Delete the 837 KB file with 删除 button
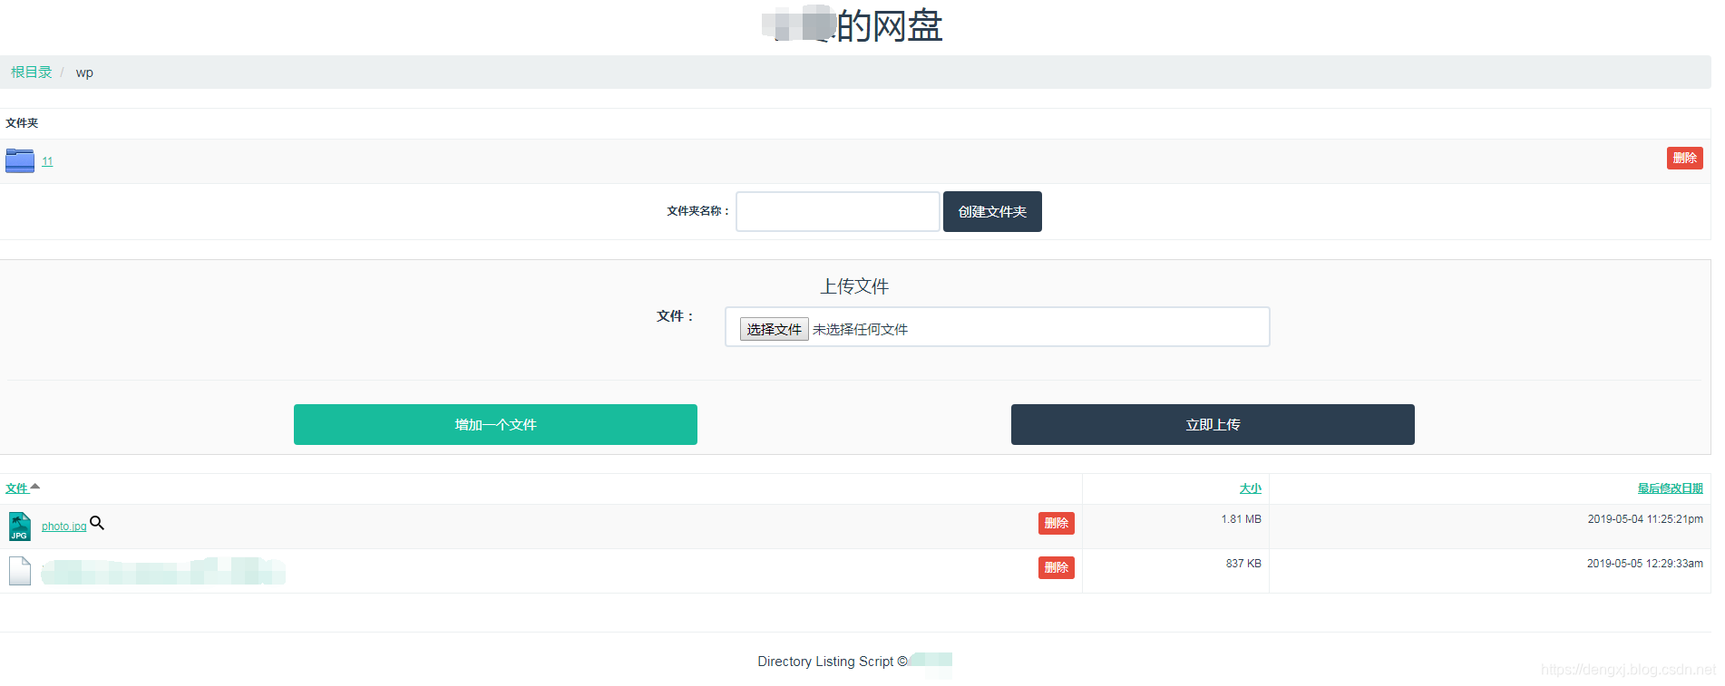Image resolution: width=1725 pixels, height=686 pixels. [1056, 567]
